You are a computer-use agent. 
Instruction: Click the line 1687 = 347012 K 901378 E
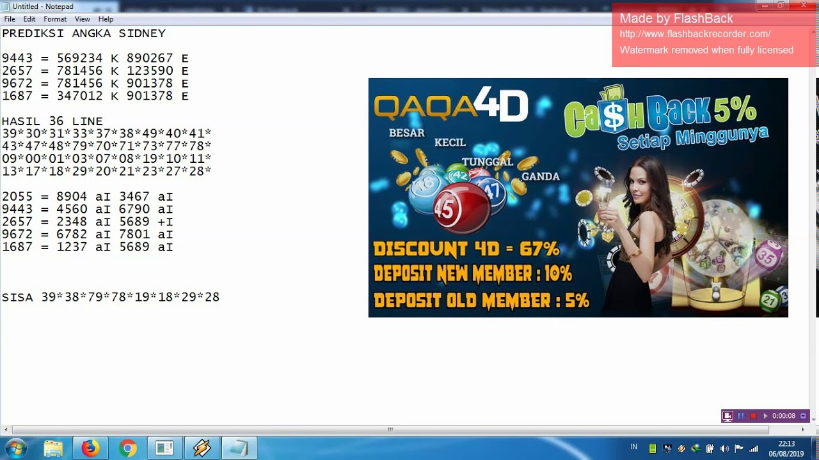click(x=95, y=96)
